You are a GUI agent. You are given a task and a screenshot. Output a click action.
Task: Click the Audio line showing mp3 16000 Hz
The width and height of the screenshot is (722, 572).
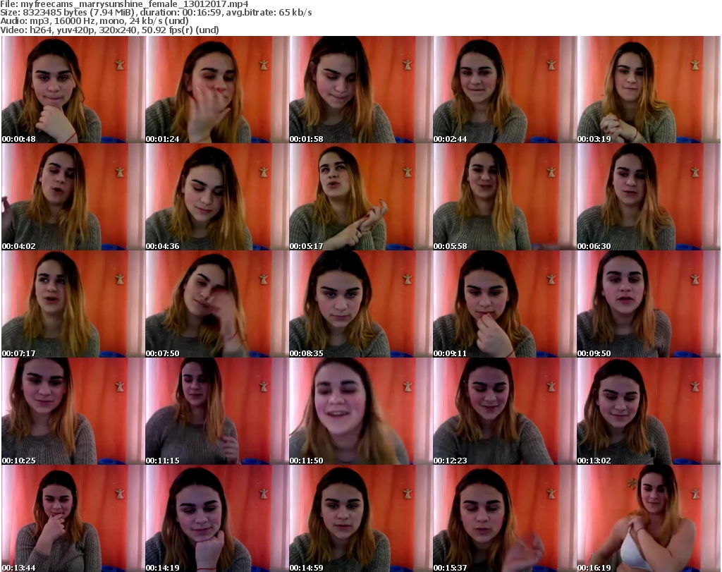click(x=94, y=21)
